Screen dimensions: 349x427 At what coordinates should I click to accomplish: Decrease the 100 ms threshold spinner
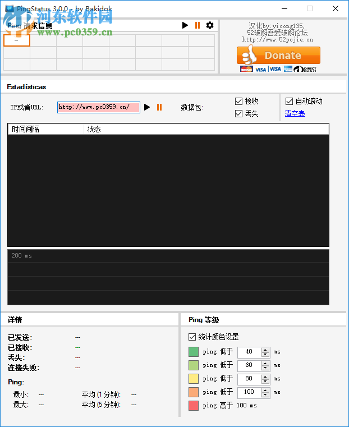coord(265,394)
